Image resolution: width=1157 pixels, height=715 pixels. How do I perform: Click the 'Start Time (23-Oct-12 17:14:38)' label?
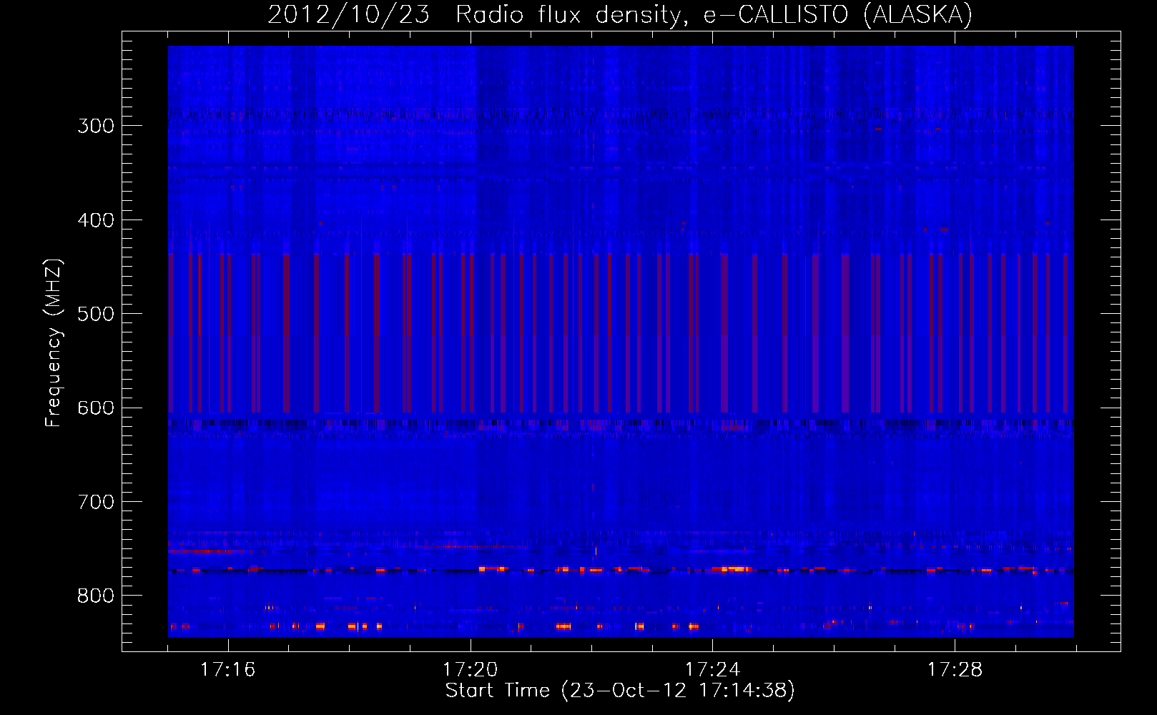pos(620,691)
